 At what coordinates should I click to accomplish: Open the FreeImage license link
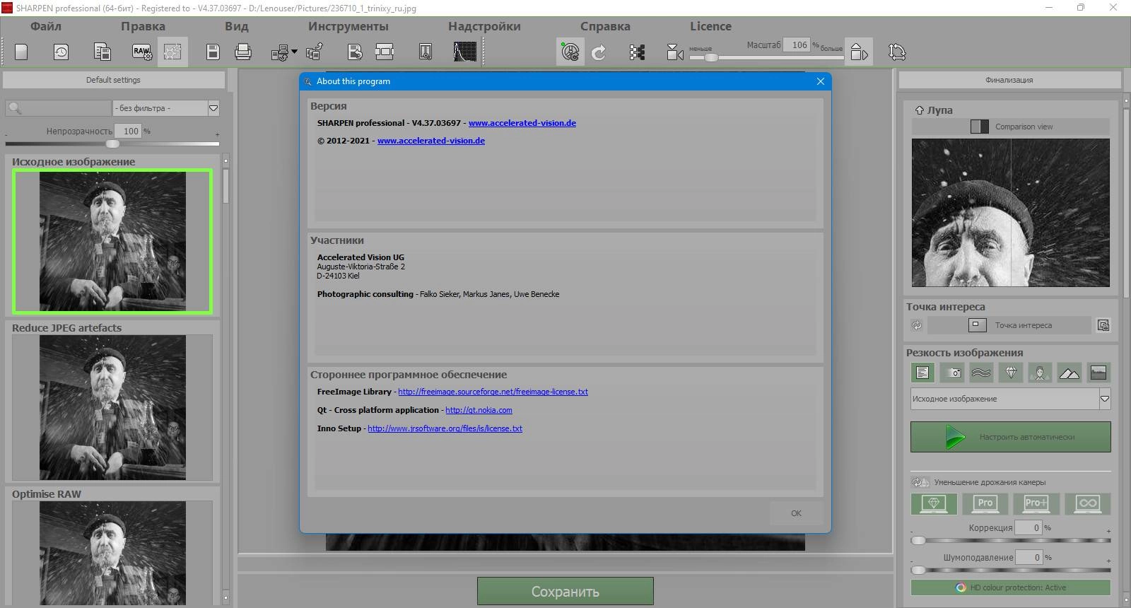point(493,392)
